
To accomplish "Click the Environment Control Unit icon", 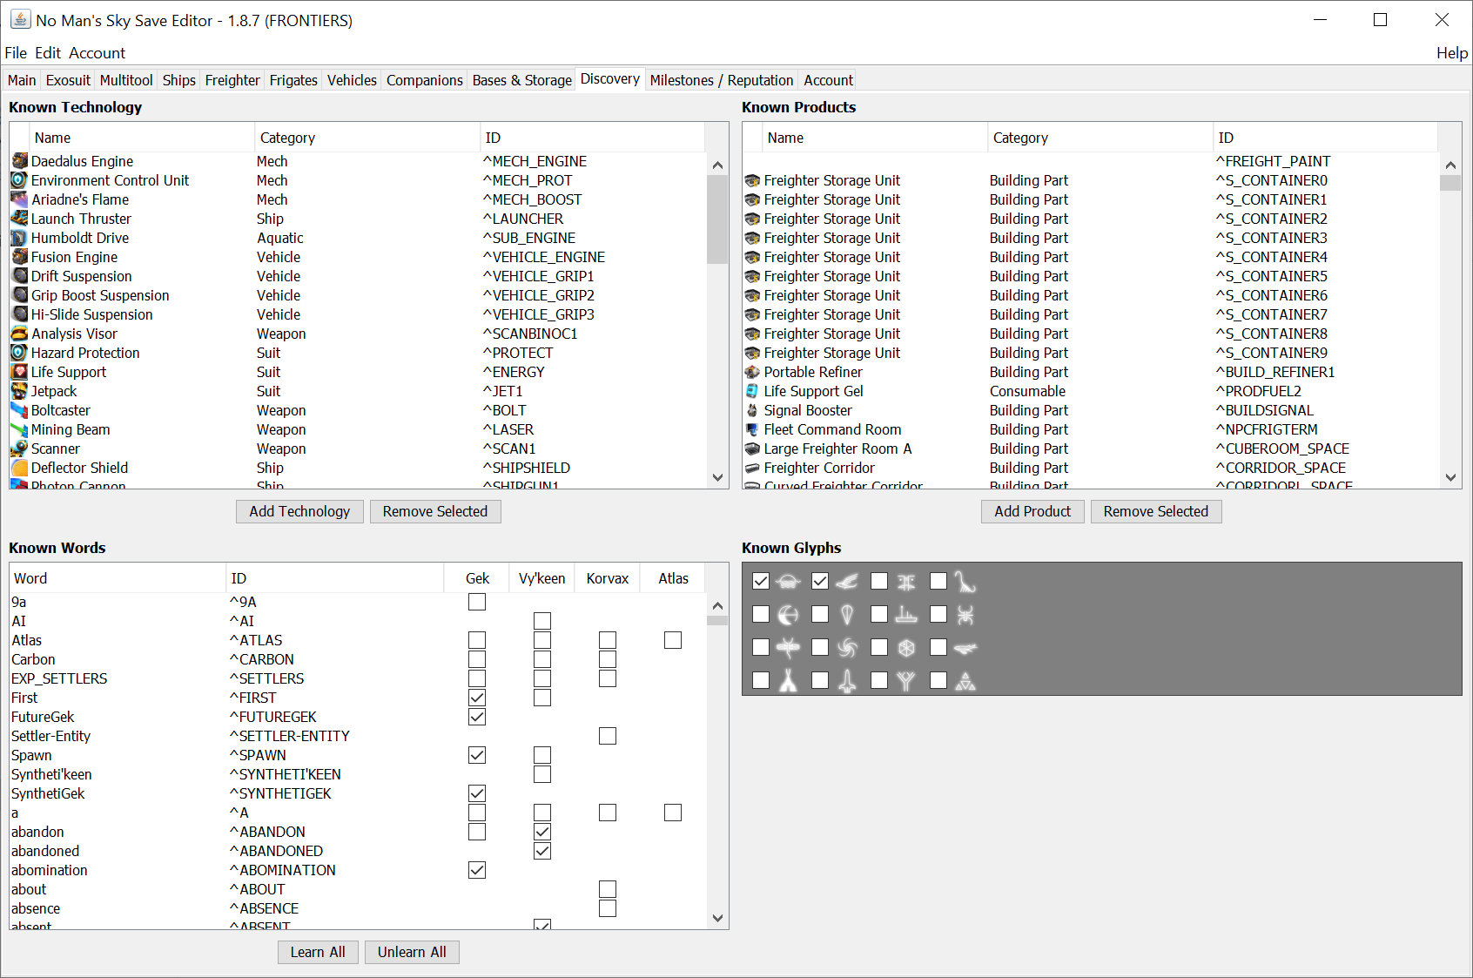I will click(x=20, y=180).
